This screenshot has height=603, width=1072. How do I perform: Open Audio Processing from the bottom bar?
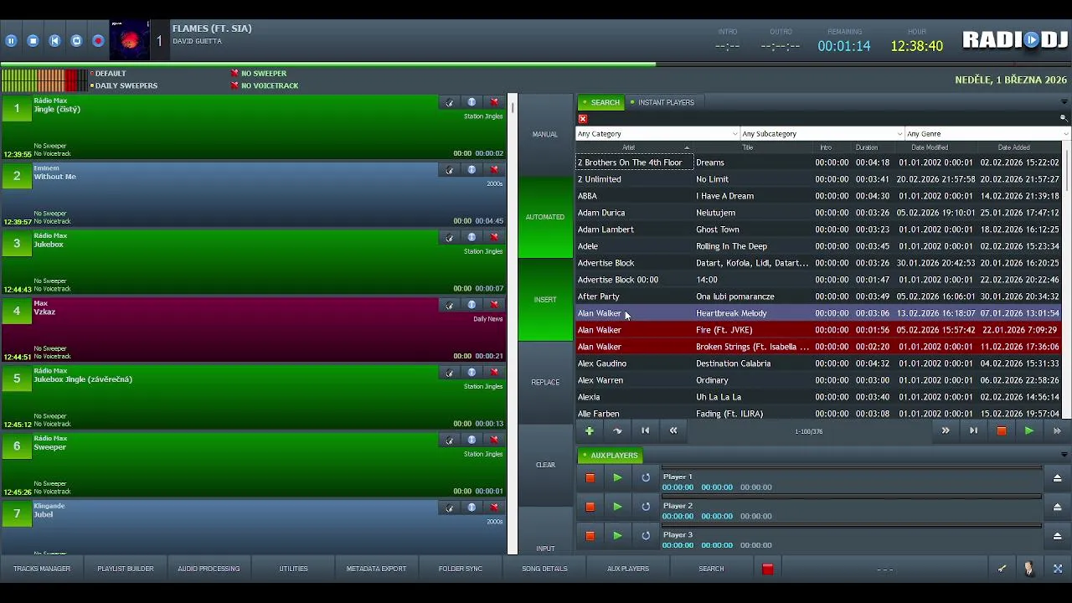tap(209, 569)
